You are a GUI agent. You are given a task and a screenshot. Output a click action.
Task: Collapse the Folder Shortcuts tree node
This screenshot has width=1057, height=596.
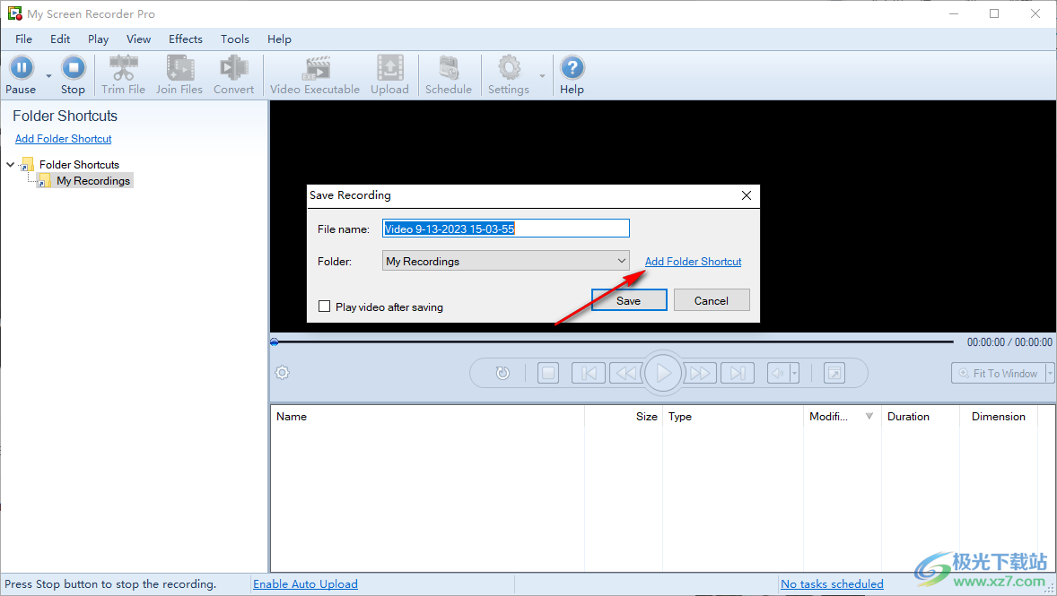(10, 164)
